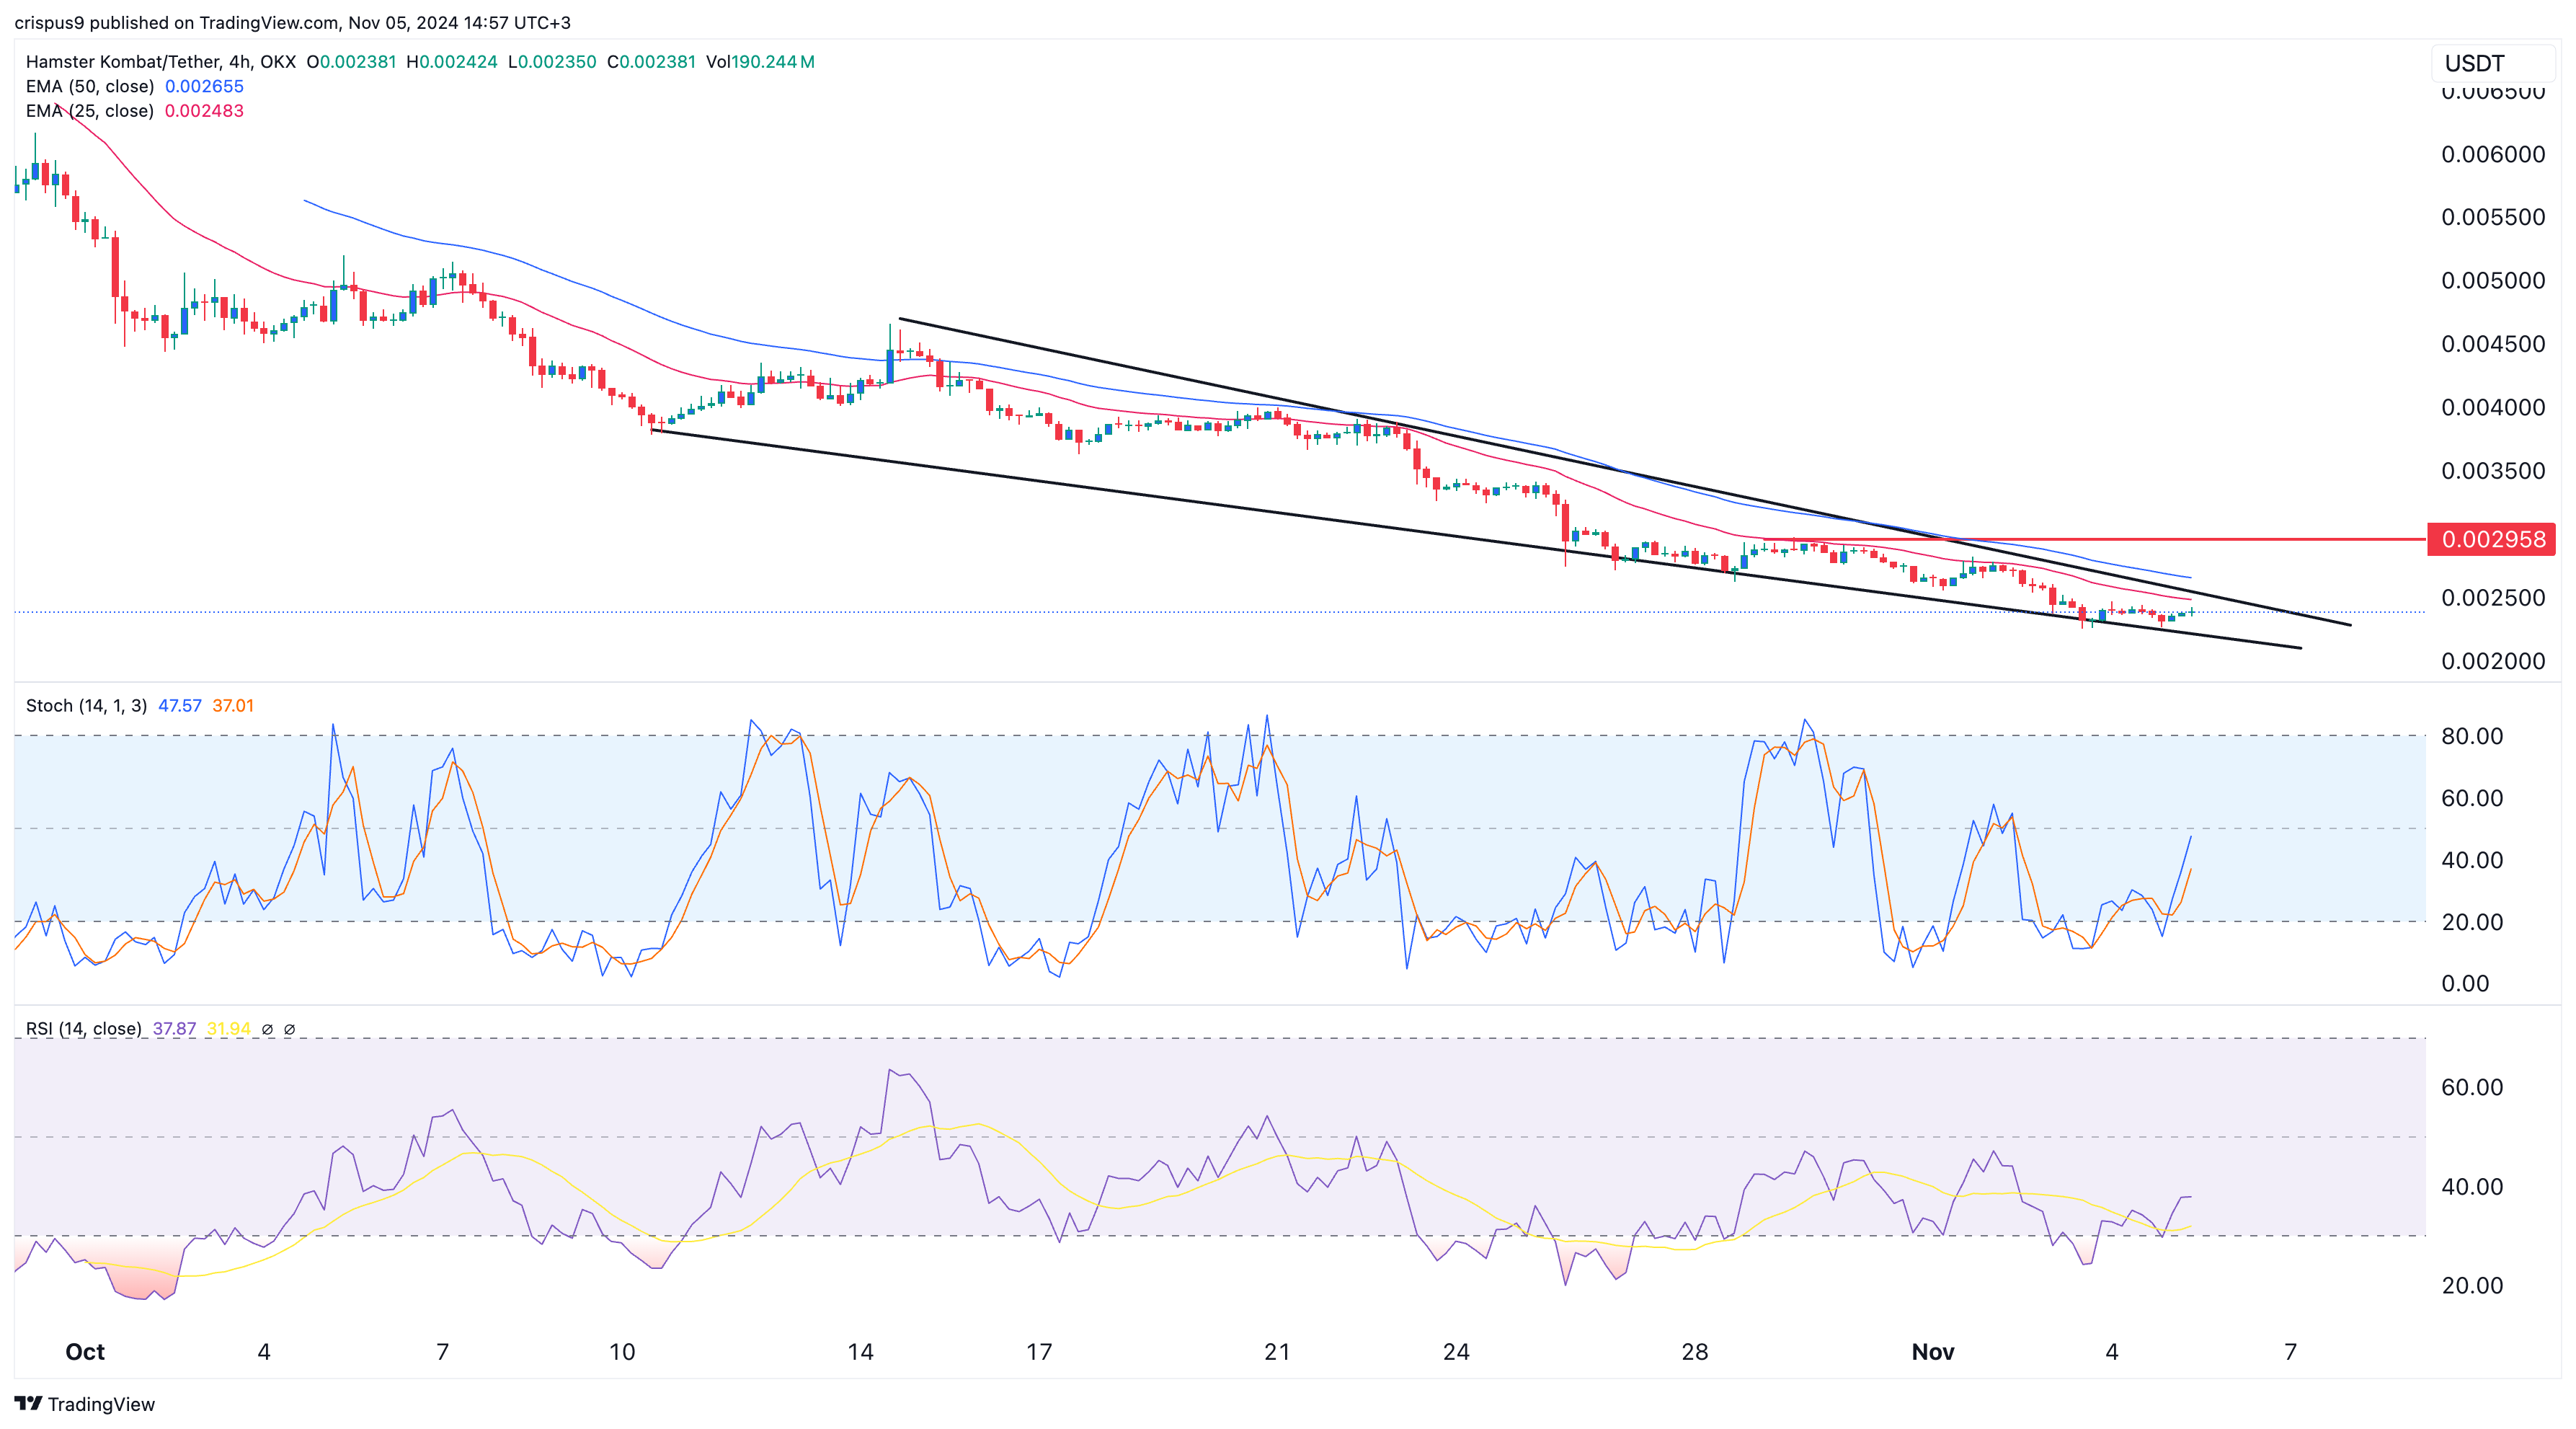2576x1429 pixels.
Task: Click the 80.00 Stoch axis label
Action: [2472, 736]
